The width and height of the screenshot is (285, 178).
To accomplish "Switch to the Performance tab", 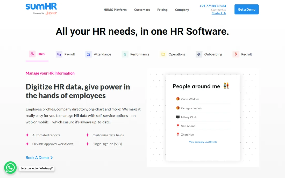I will coord(136,54).
